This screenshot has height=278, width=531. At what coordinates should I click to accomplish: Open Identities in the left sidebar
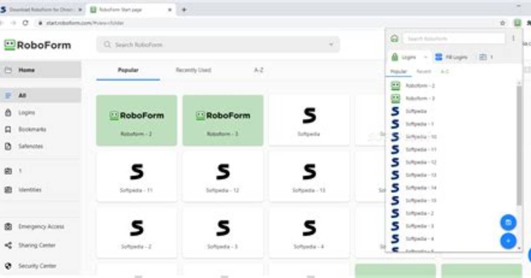click(x=40, y=189)
